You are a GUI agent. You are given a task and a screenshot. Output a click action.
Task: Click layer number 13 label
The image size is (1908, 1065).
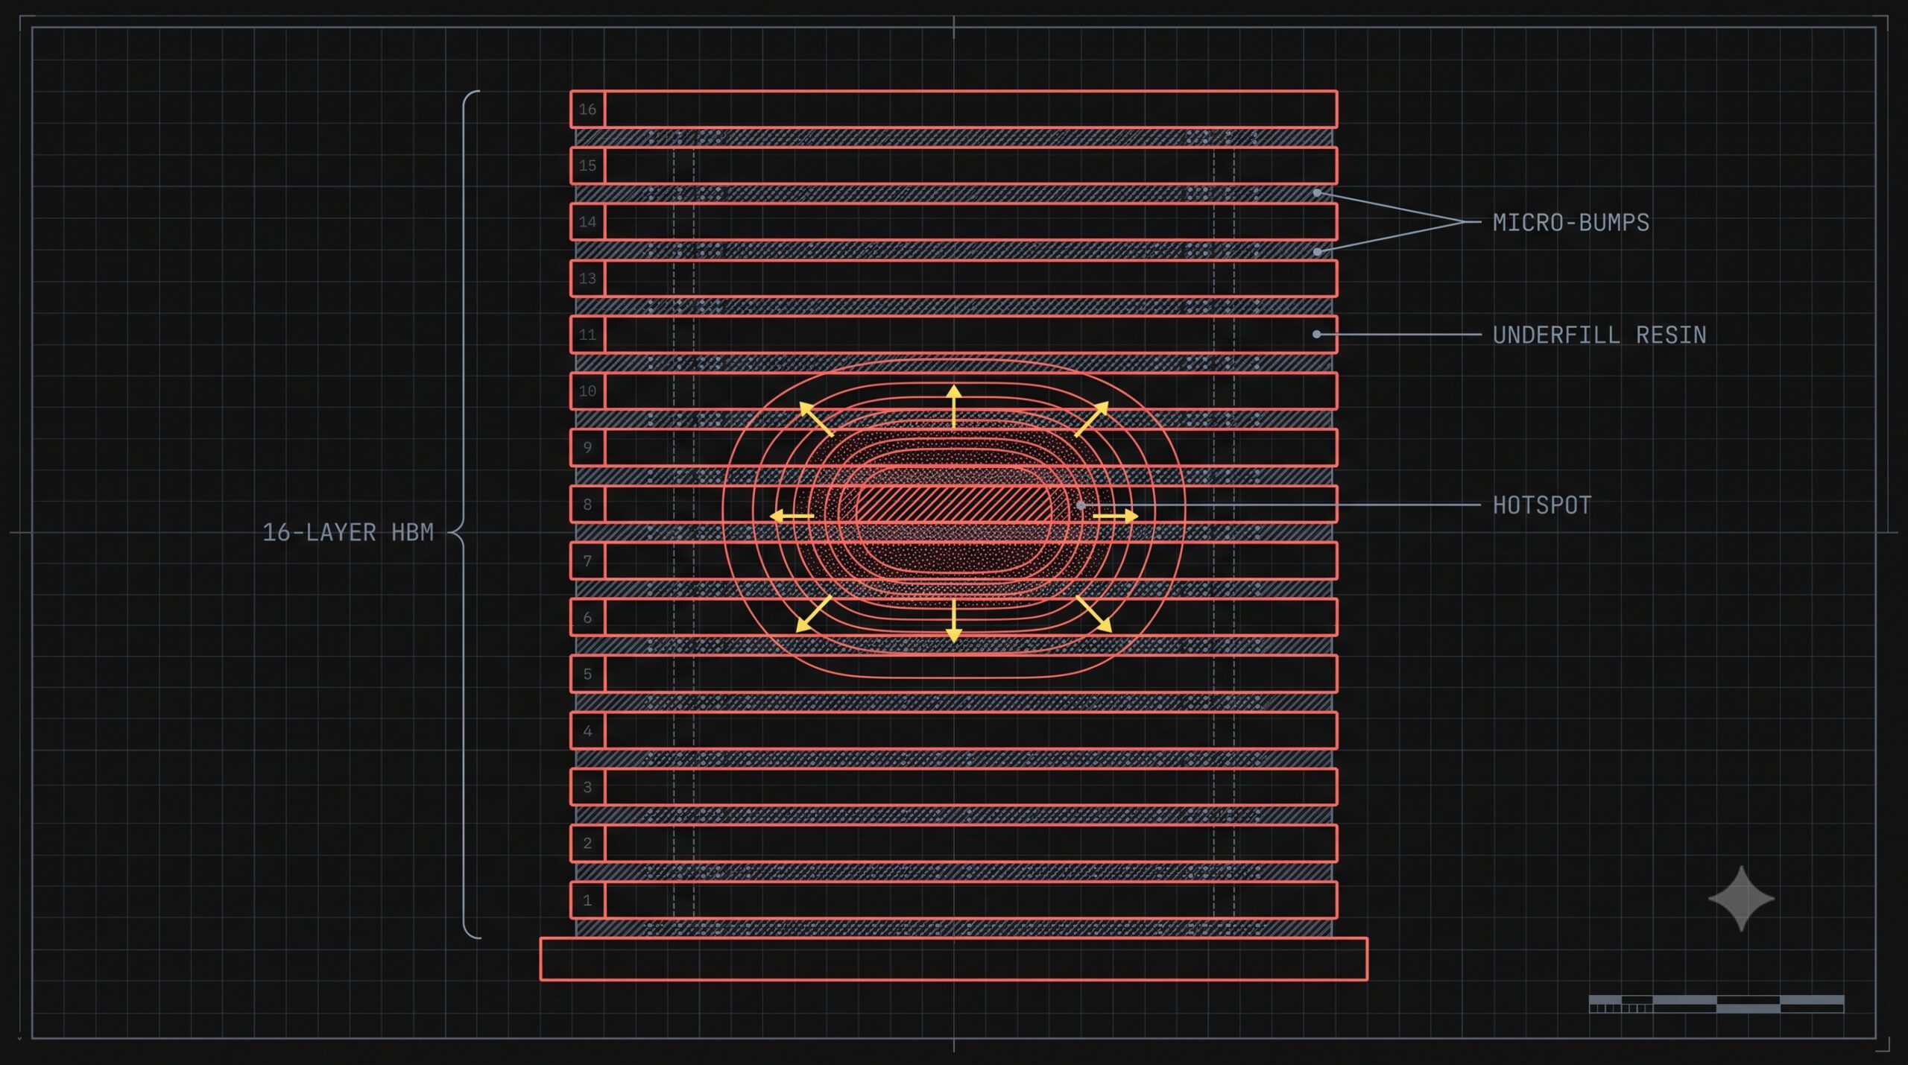(587, 279)
